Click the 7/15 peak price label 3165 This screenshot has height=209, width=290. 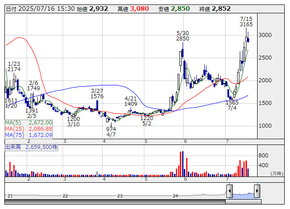[x=246, y=24]
